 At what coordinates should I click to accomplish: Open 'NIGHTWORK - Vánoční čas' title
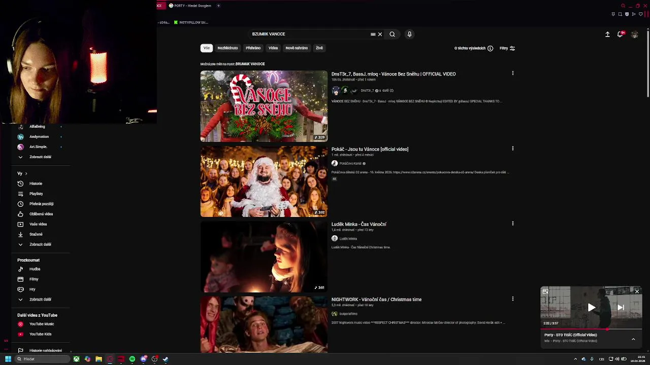(x=376, y=300)
